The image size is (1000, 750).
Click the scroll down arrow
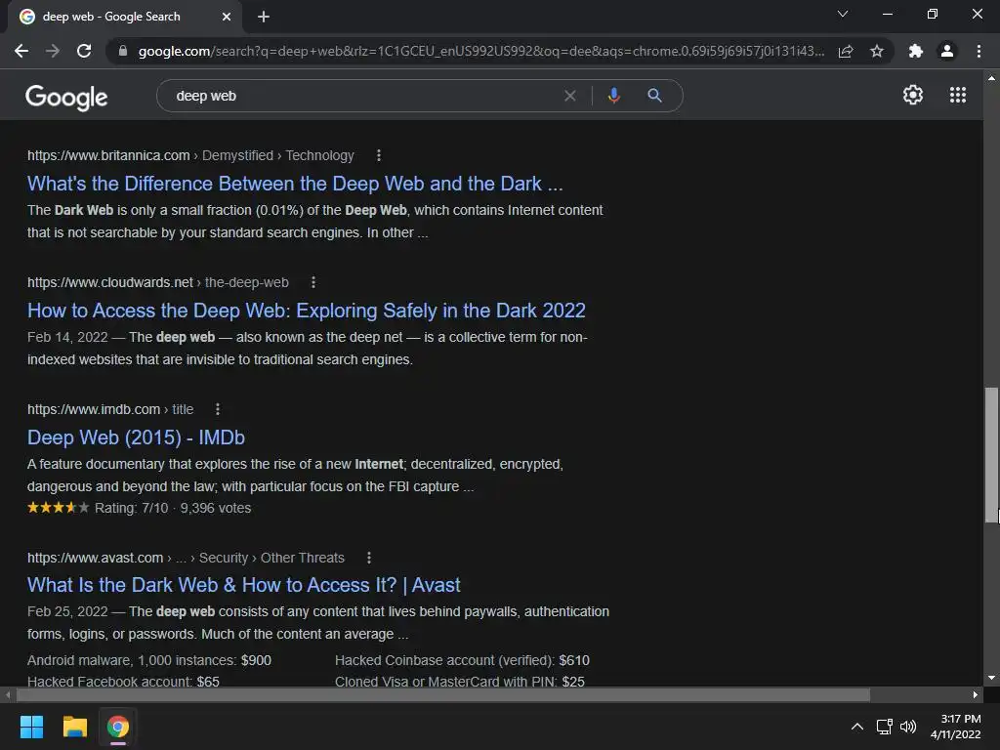[991, 678]
